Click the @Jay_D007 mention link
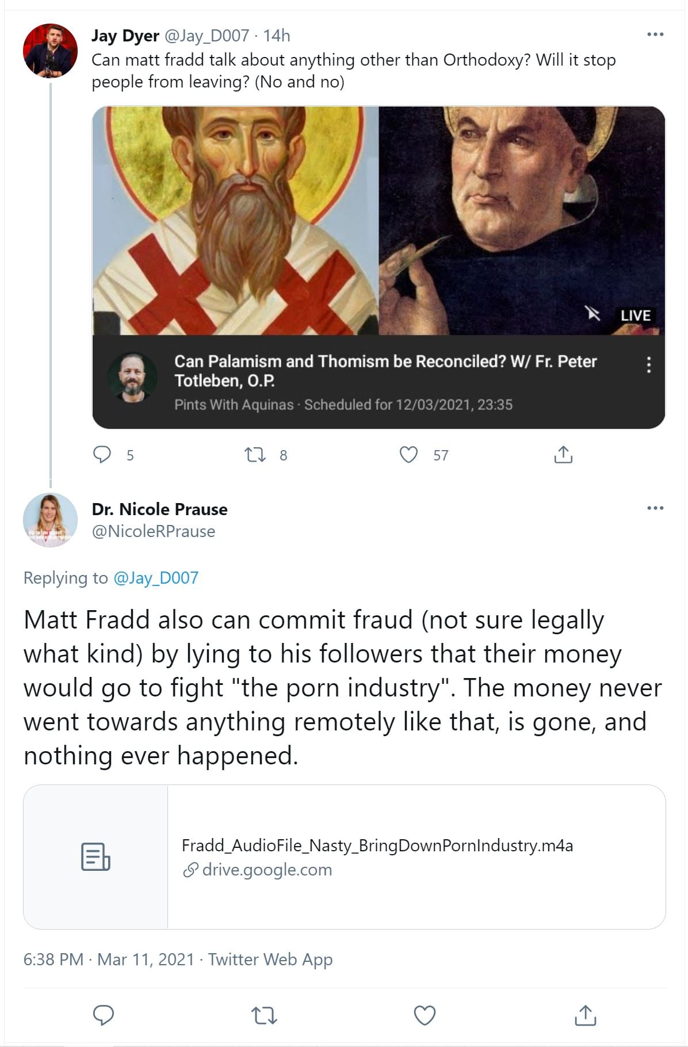Screen dimensions: 688x1047 click(156, 577)
